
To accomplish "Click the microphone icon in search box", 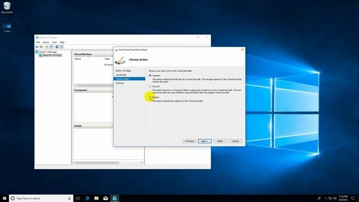I will [70, 198].
